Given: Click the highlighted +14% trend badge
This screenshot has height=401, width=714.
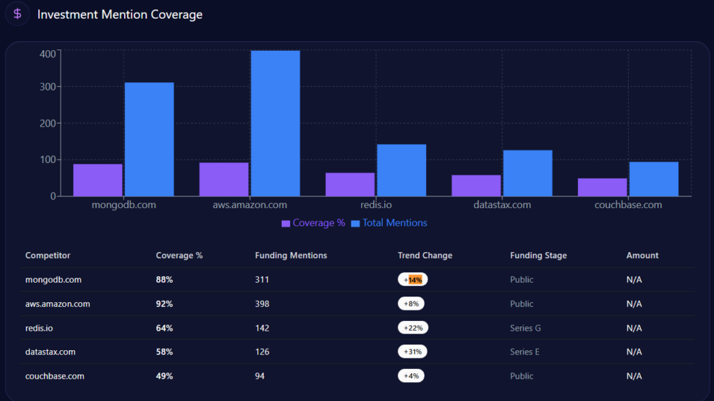Looking at the screenshot, I should (412, 280).
